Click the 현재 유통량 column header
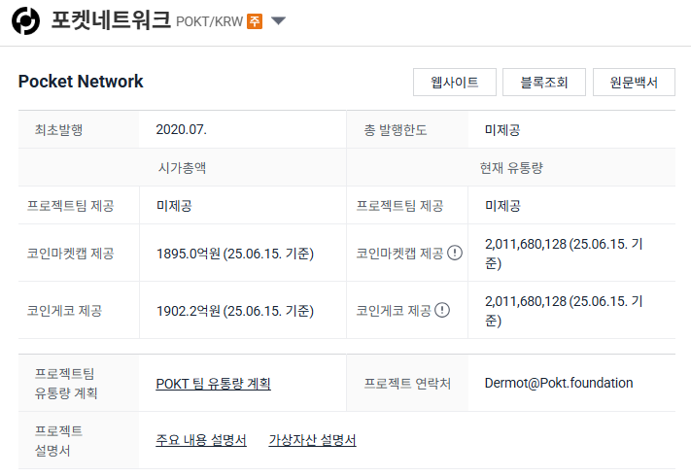The image size is (691, 476). (511, 167)
